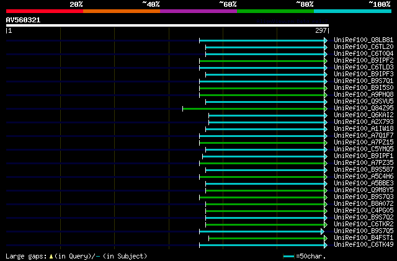Select the UniRef100_A1IW18 label

click(x=364, y=129)
